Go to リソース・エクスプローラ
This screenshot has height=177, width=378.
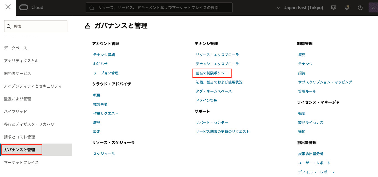pos(217,55)
